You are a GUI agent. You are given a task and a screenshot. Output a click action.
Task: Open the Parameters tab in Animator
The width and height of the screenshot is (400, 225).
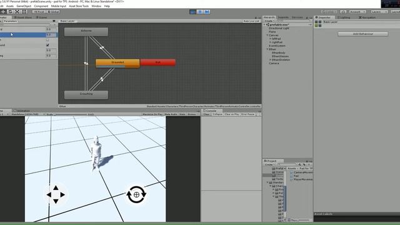pyautogui.click(x=11, y=21)
